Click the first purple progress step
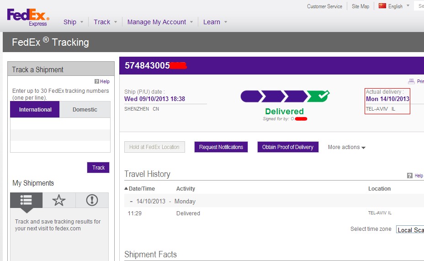The width and height of the screenshot is (424, 261). (x=251, y=96)
